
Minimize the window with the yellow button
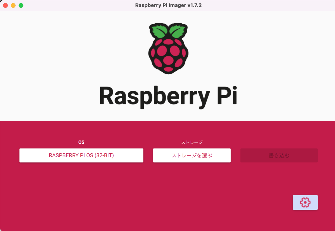pos(13,5)
